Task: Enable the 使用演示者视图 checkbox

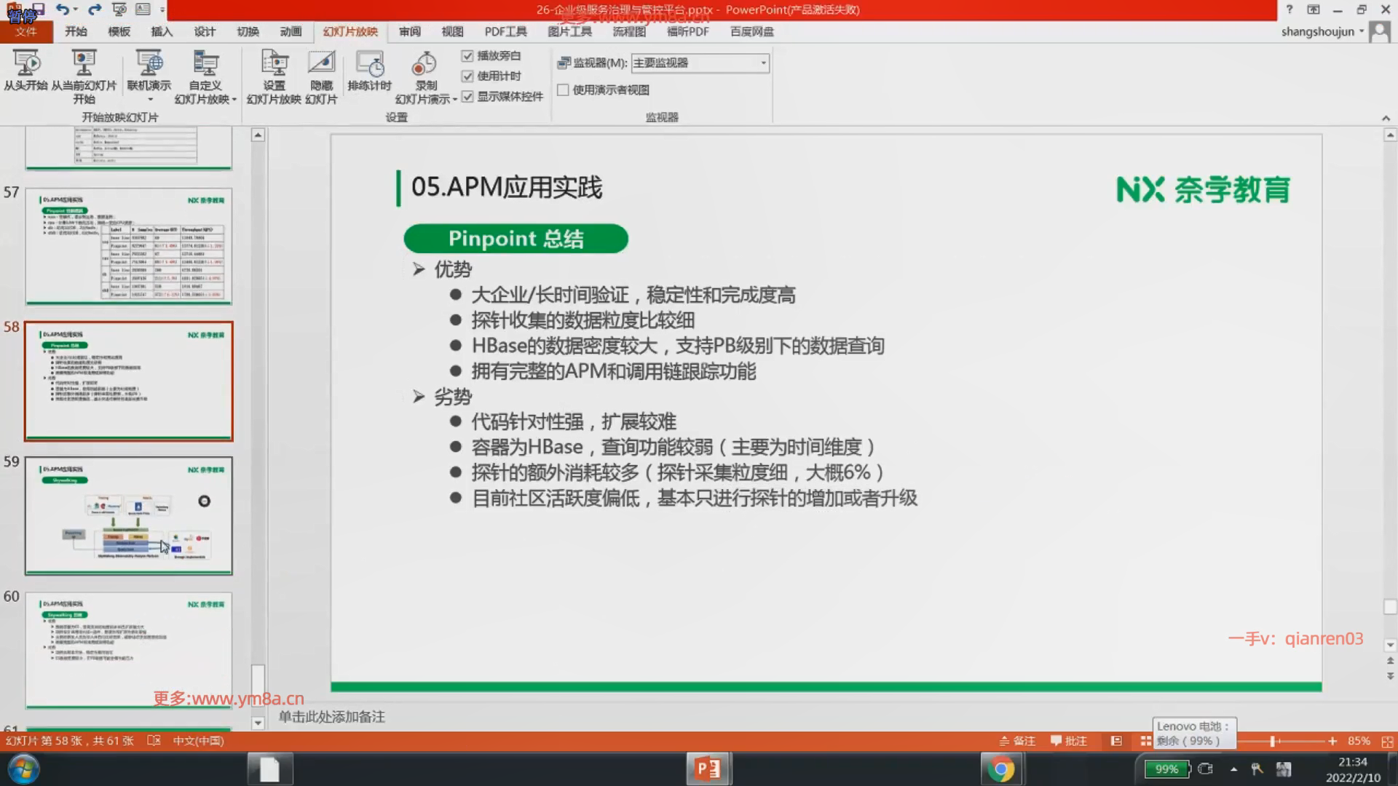Action: point(563,90)
